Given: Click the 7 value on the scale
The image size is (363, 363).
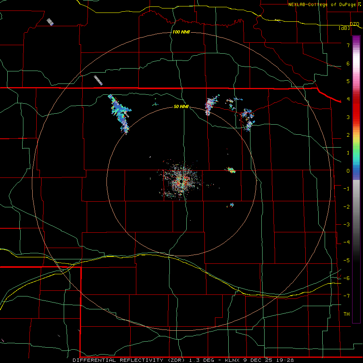Looking at the screenshot, I should tap(348, 45).
